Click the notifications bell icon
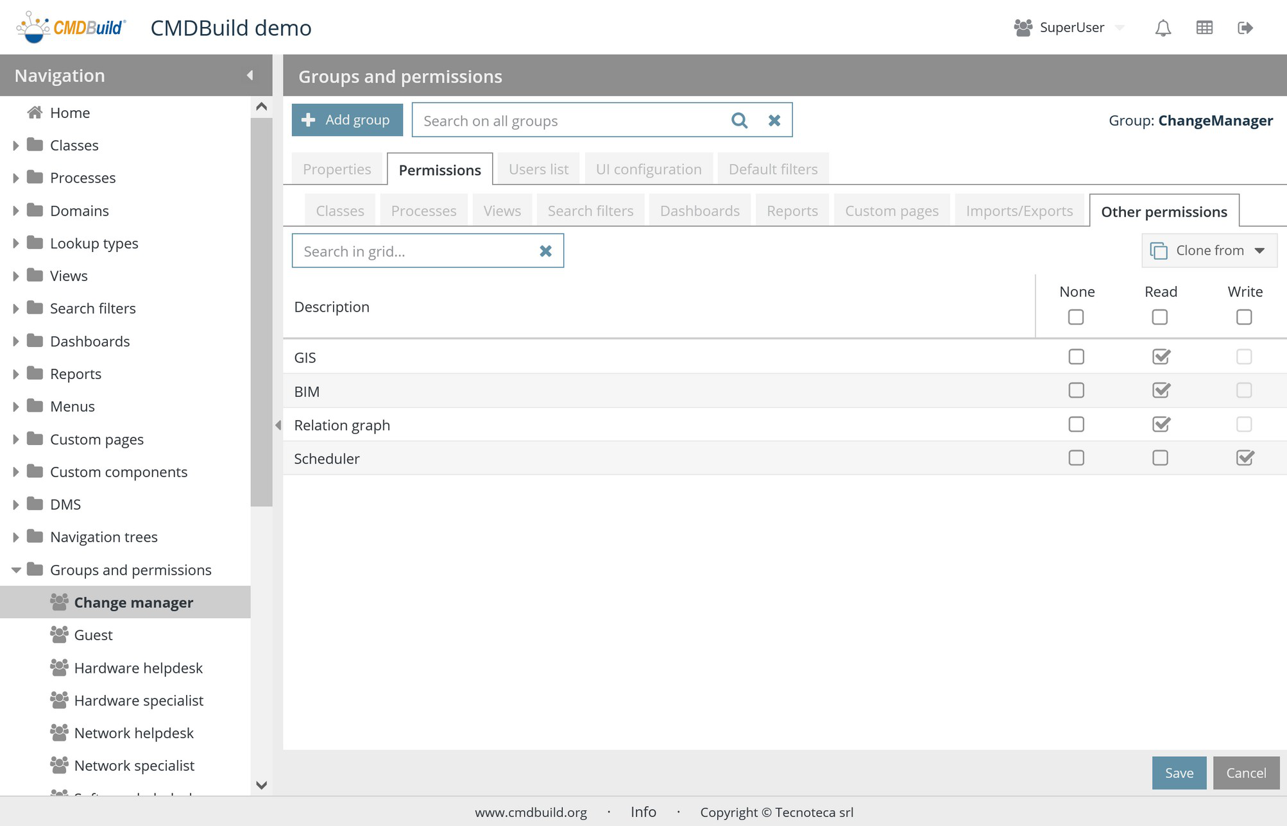1287x826 pixels. click(x=1163, y=28)
